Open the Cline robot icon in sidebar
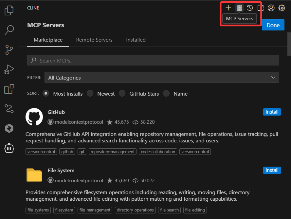The image size is (291, 219). (x=9, y=148)
